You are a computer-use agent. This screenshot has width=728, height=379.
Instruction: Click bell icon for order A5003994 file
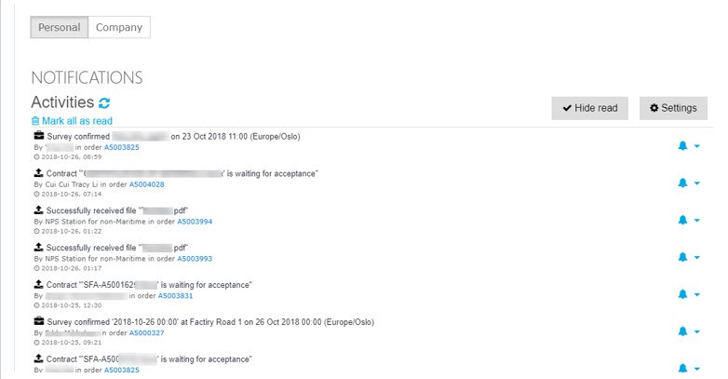coord(682,220)
